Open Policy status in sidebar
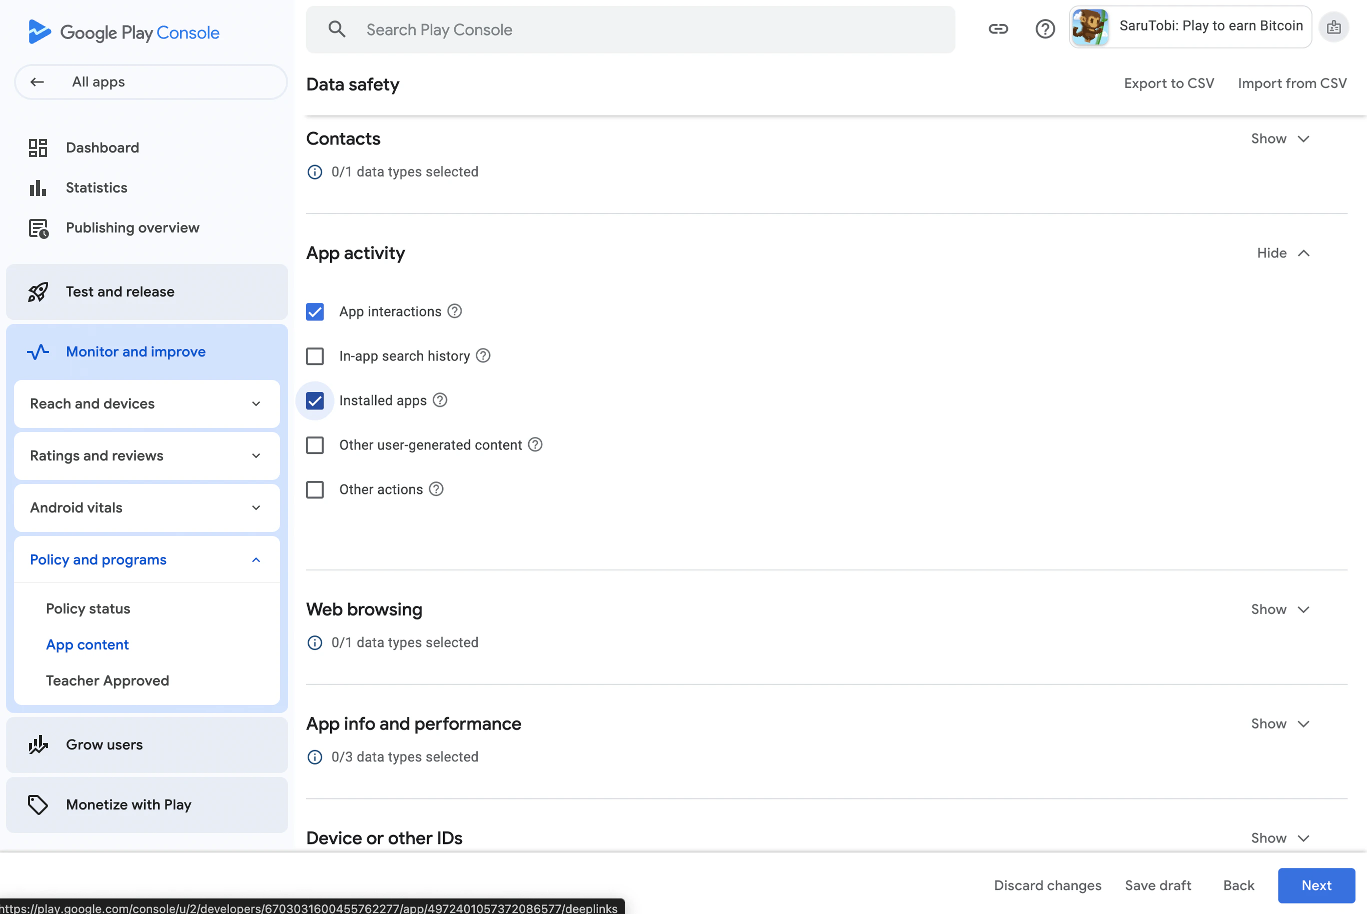This screenshot has width=1367, height=914. pyautogui.click(x=88, y=608)
